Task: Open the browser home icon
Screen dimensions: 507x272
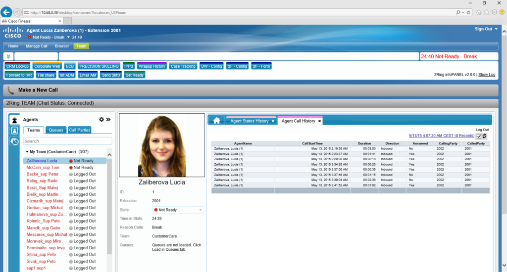Action: pyautogui.click(x=479, y=12)
